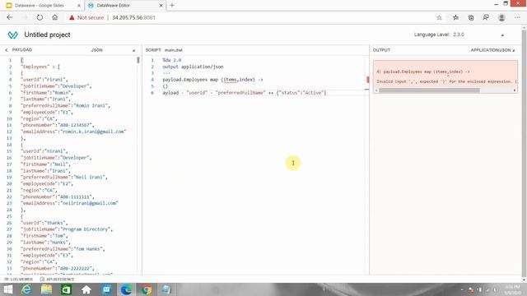
Task: Open Google Chrome from taskbar
Action: click(x=147, y=289)
